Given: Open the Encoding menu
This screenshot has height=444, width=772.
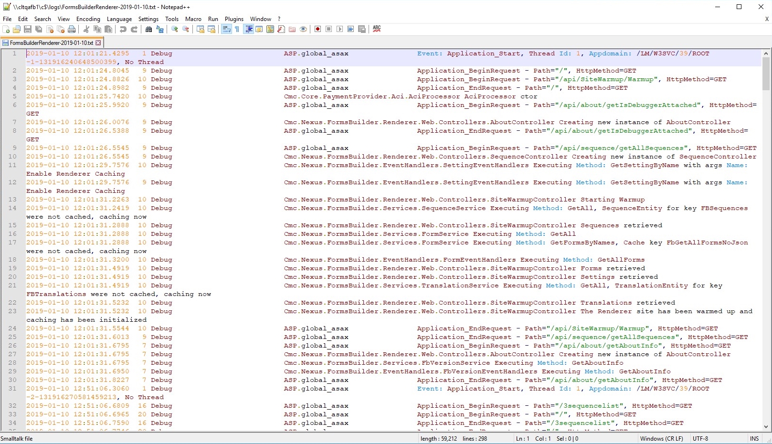Looking at the screenshot, I should pos(88,19).
